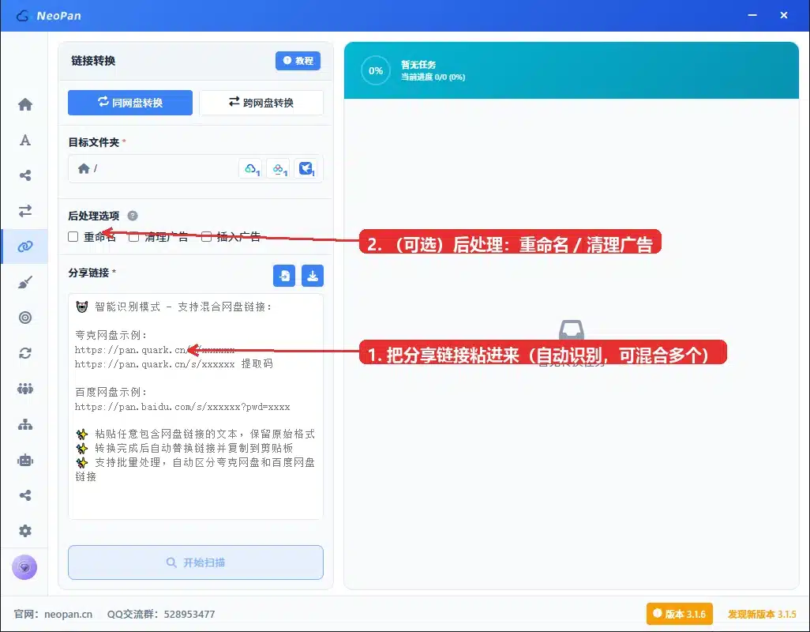Image resolution: width=810 pixels, height=632 pixels.
Task: Choose the second cloud drive account icon
Action: (278, 168)
